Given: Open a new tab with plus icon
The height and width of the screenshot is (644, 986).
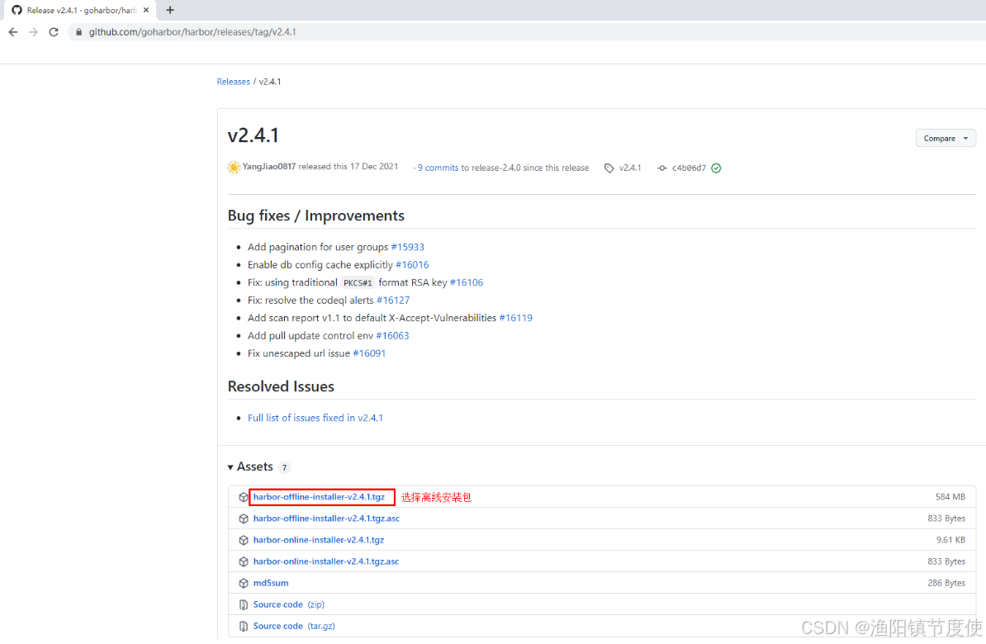Looking at the screenshot, I should pyautogui.click(x=170, y=10).
